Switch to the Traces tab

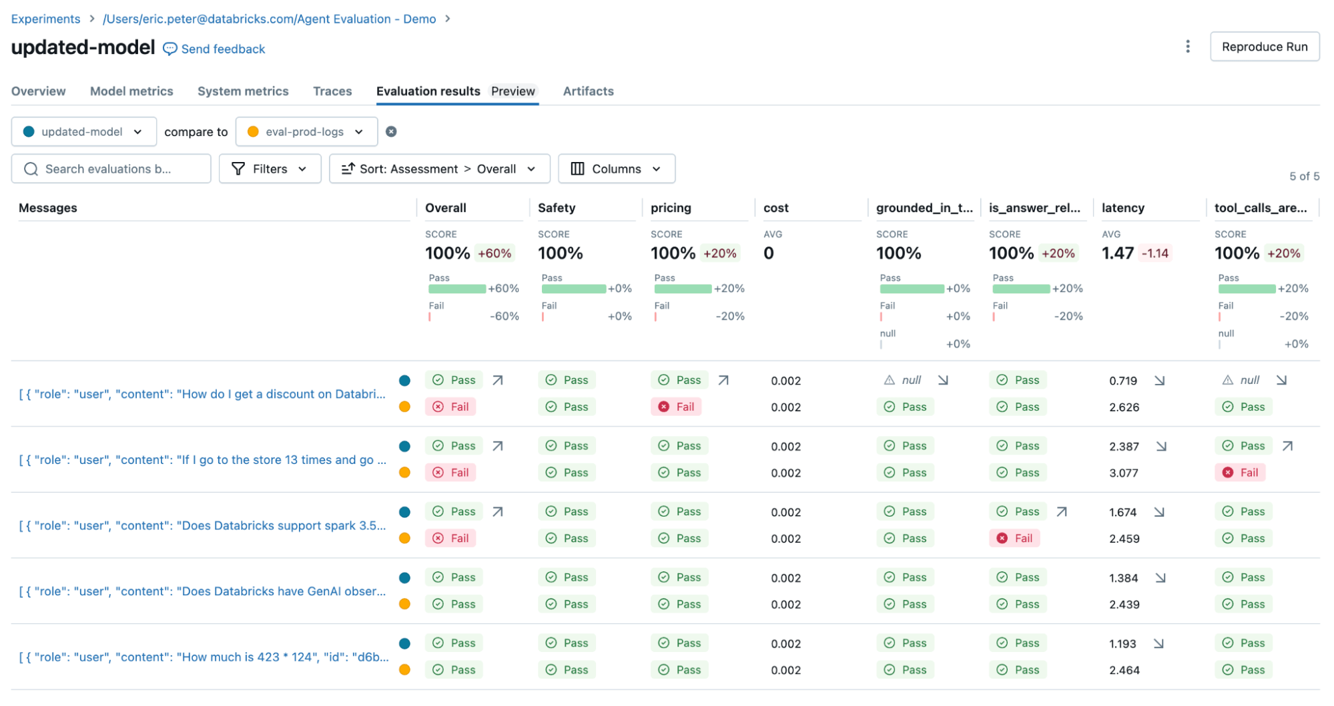click(x=332, y=91)
